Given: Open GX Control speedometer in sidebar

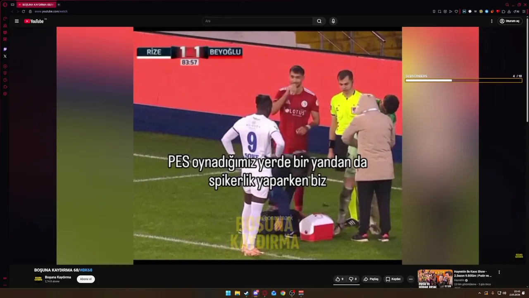Looking at the screenshot, I should point(5,19).
